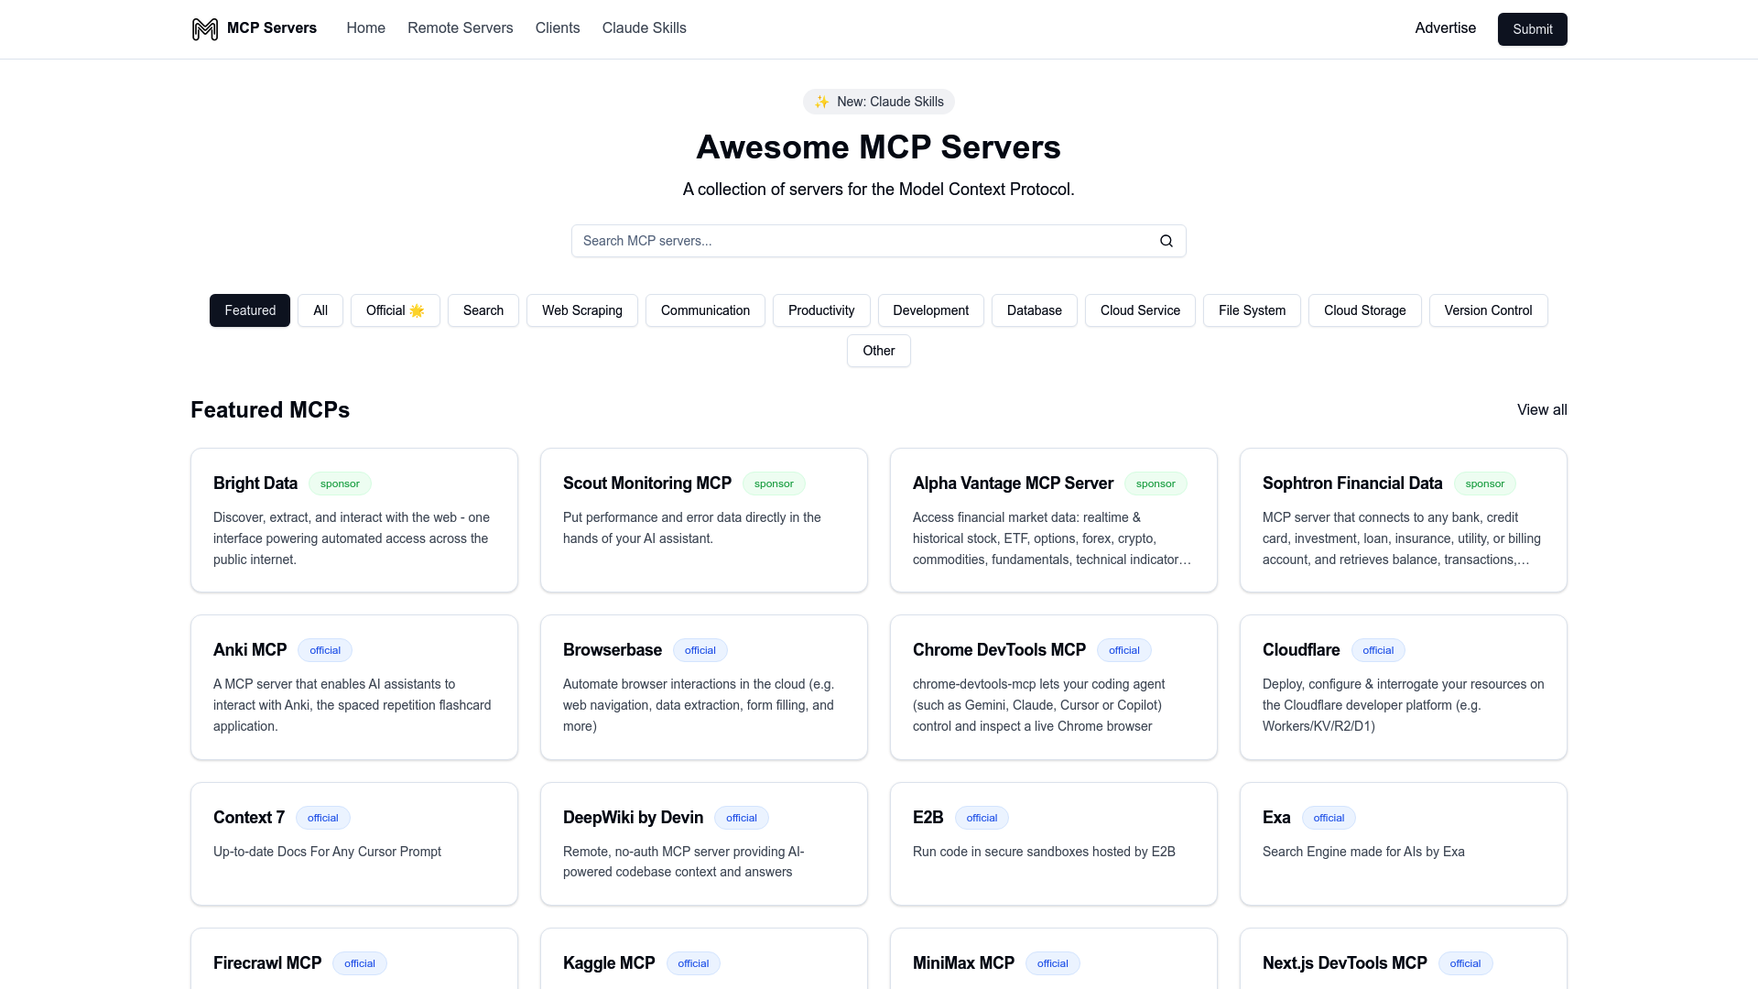Open the Chrome DevTools MCP card

coord(1053,687)
